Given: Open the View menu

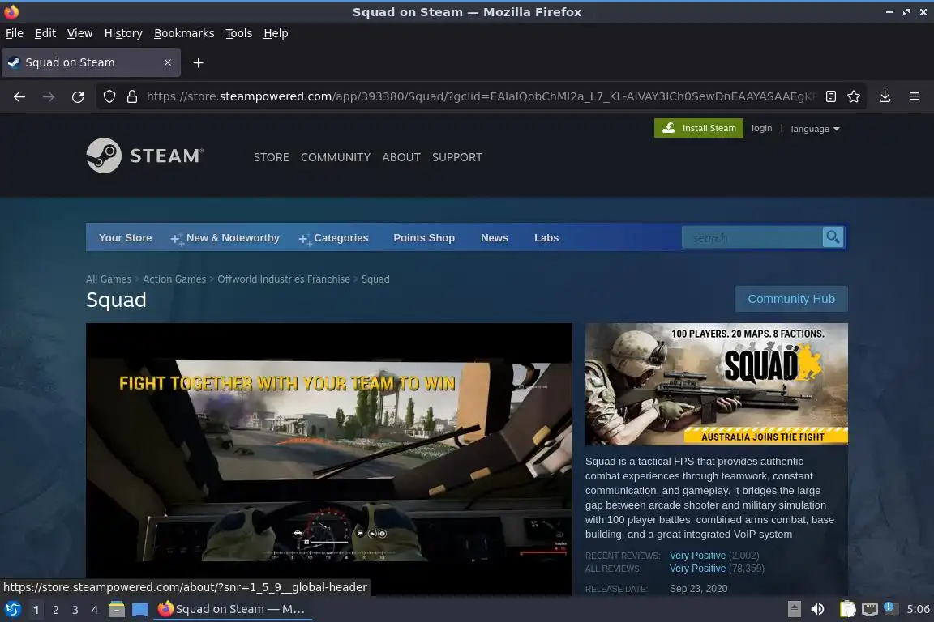Looking at the screenshot, I should click(79, 33).
